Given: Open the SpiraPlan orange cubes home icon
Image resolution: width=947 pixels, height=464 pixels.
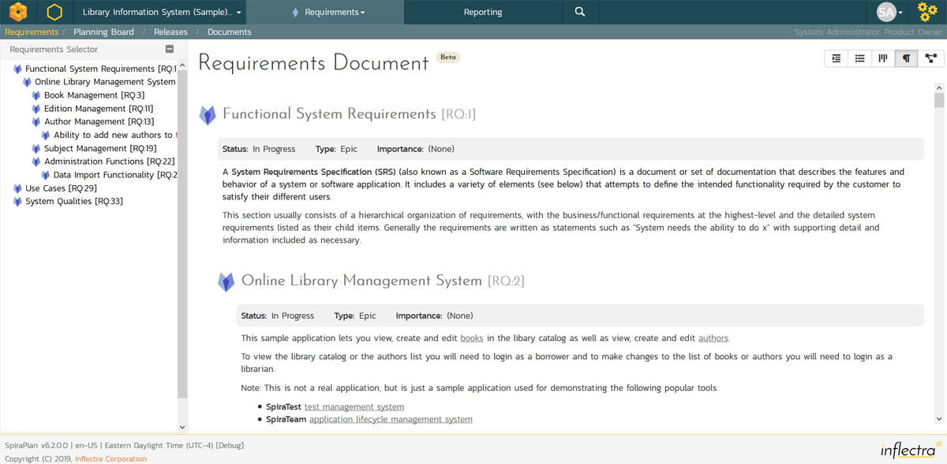Looking at the screenshot, I should 18,12.
